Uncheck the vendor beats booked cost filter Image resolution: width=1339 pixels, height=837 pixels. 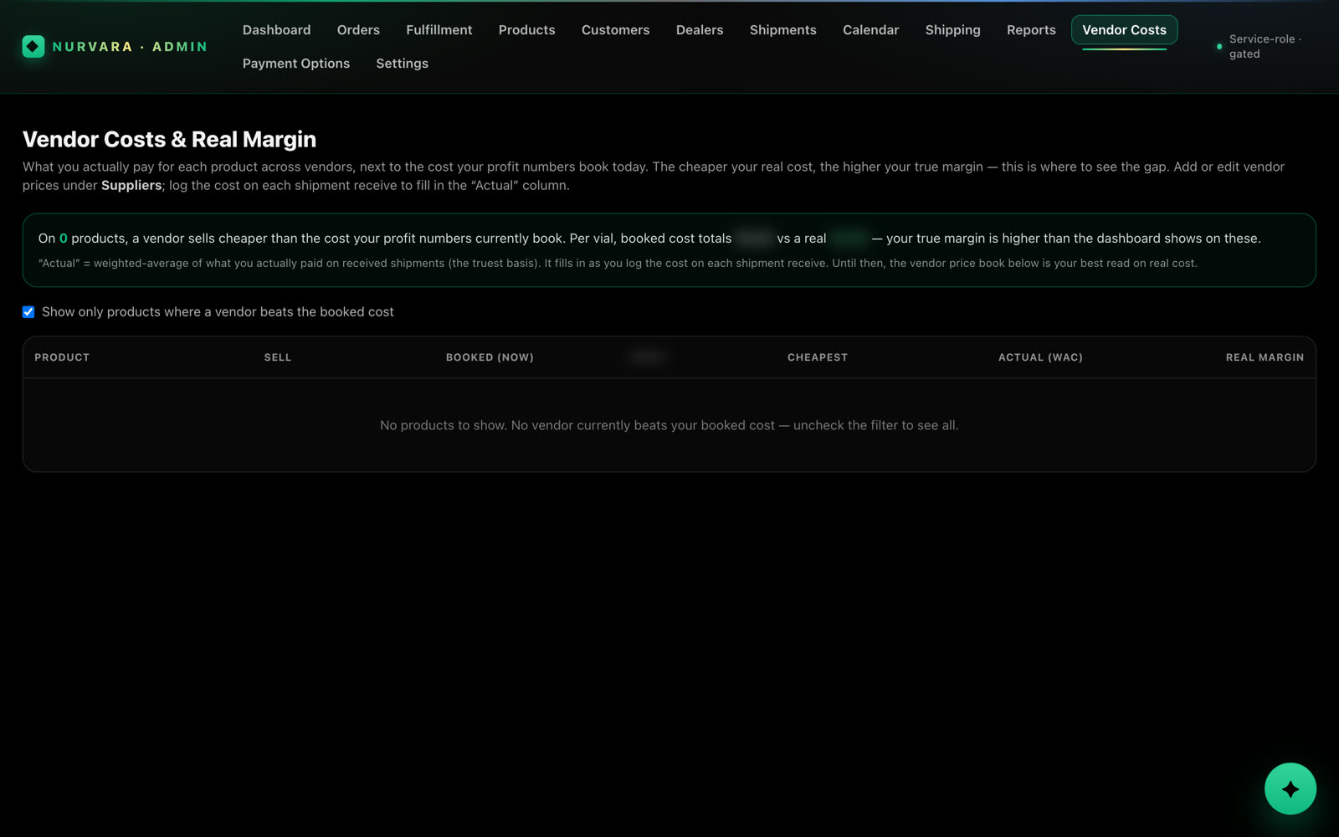28,312
